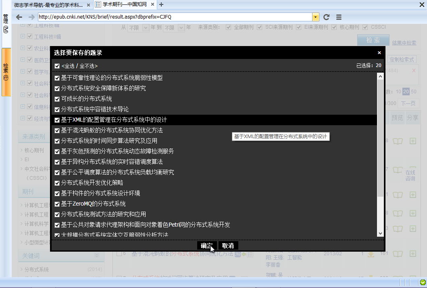Expand the 经济与管理 tree node
Image resolution: width=427 pixels, height=288 pixels.
(x=23, y=118)
